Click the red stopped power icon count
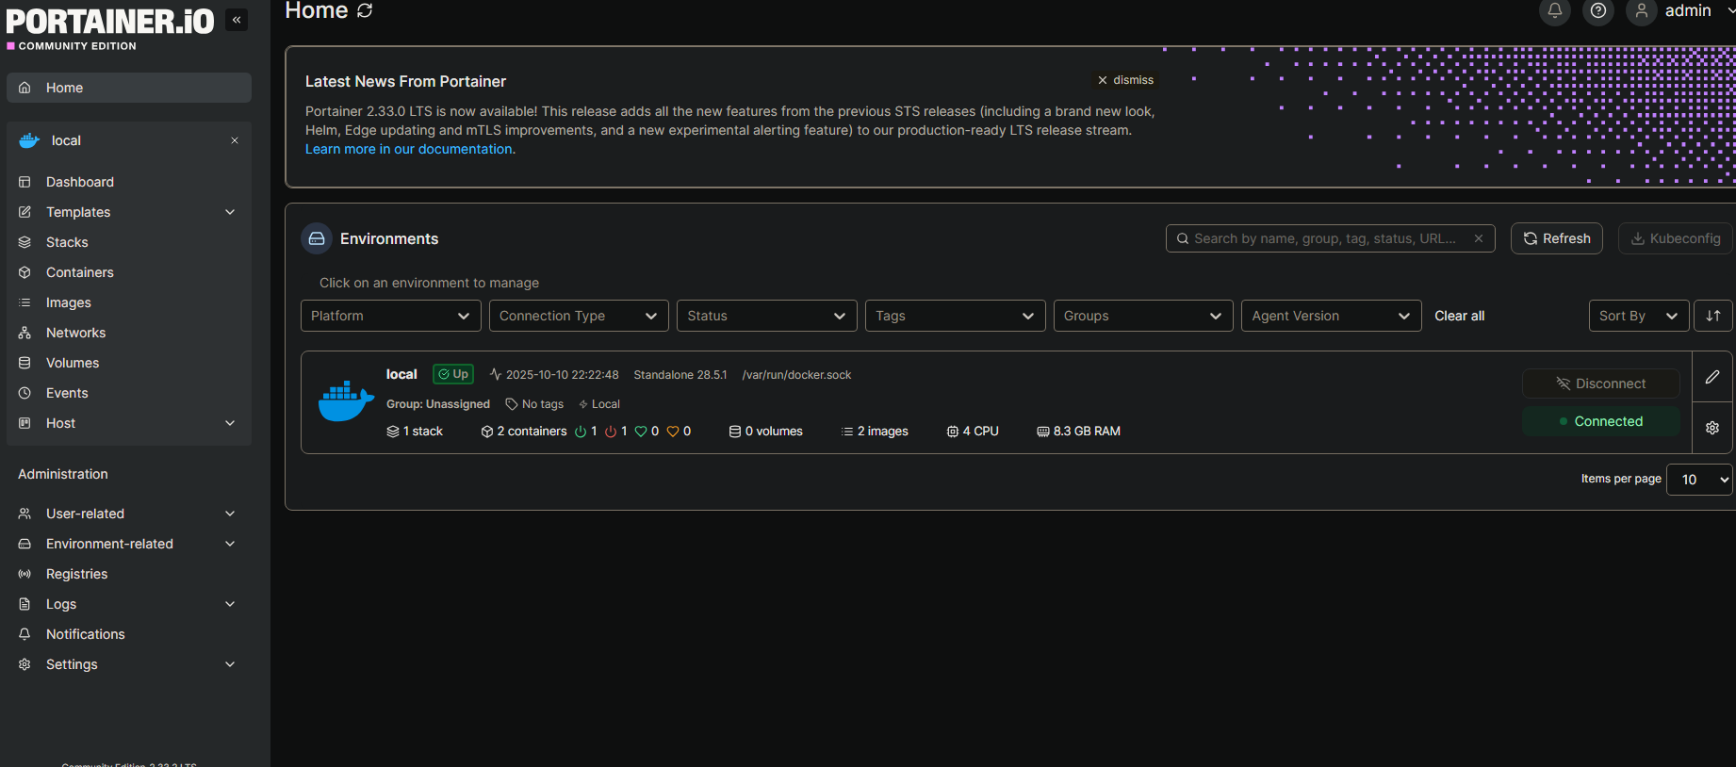Viewport: 1736px width, 767px height. point(616,432)
